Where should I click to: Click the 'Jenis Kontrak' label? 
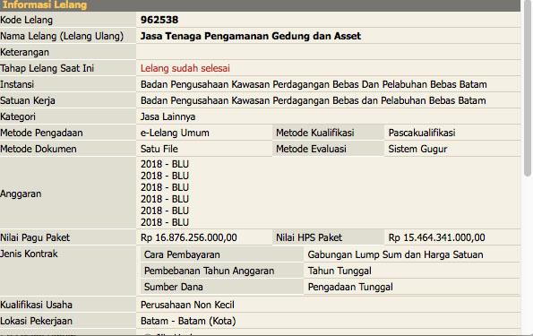(29, 254)
